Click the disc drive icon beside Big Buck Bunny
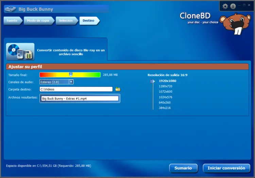The image size is (255, 178). click(x=10, y=9)
